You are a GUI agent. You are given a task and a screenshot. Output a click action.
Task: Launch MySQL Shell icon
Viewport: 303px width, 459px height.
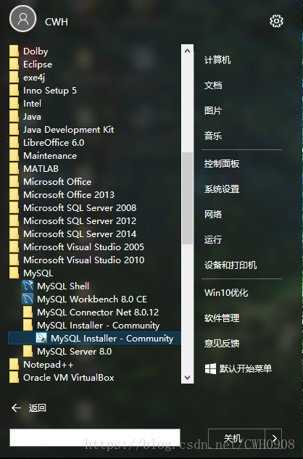click(28, 286)
